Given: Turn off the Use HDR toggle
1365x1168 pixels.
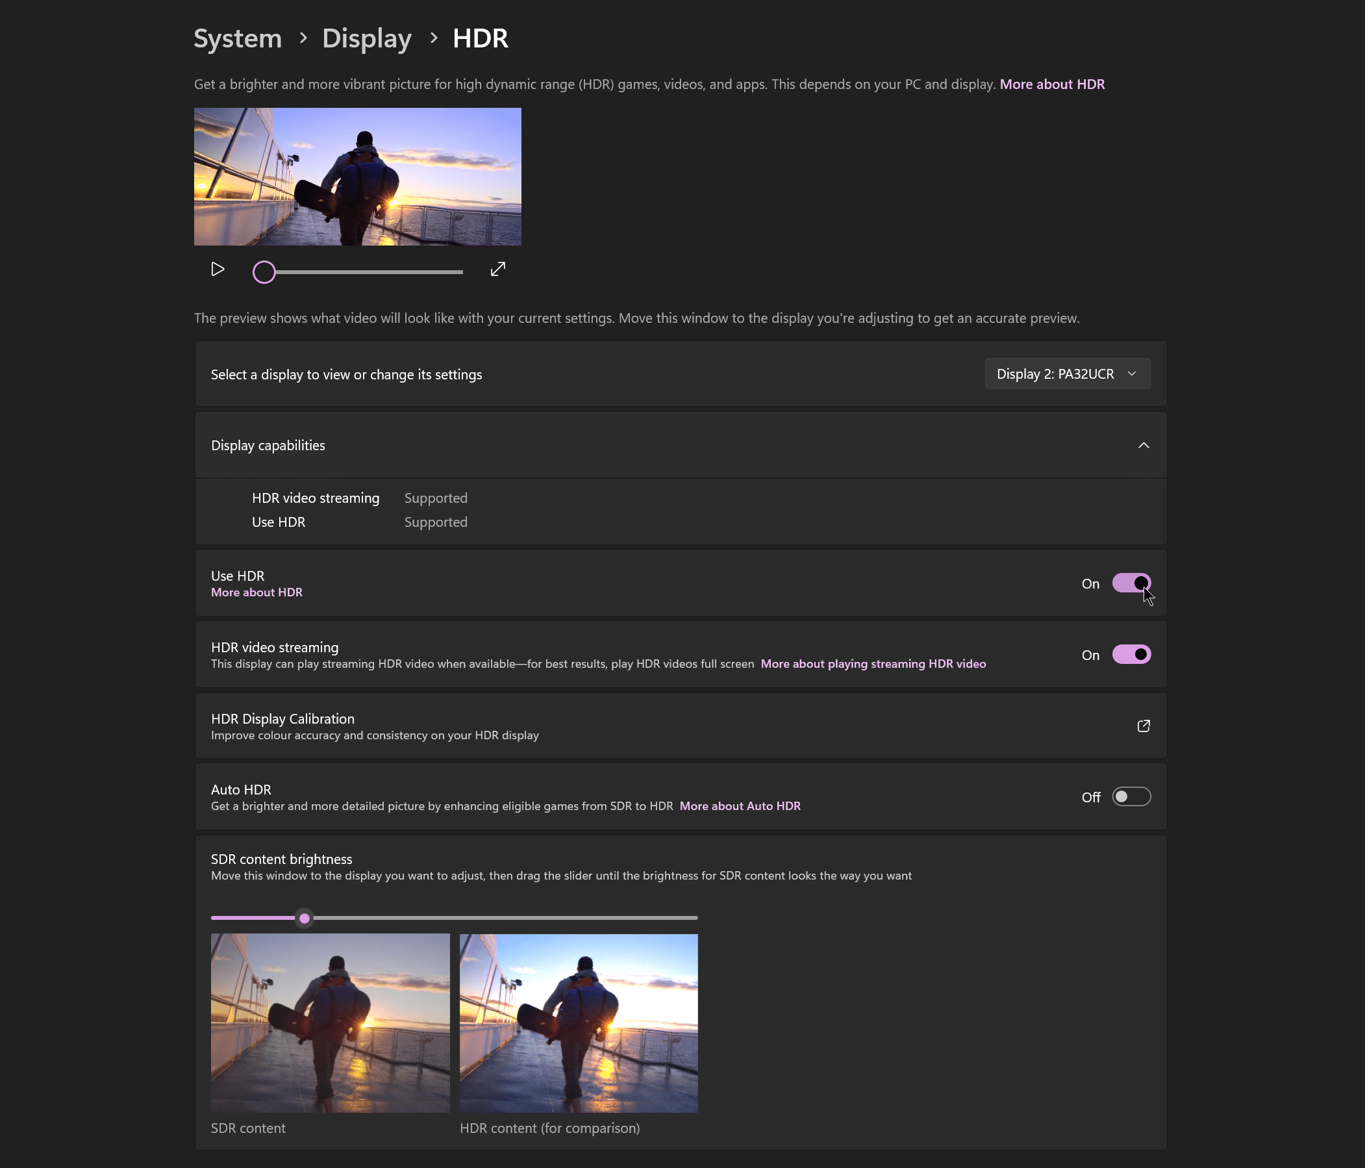Looking at the screenshot, I should click(1131, 583).
